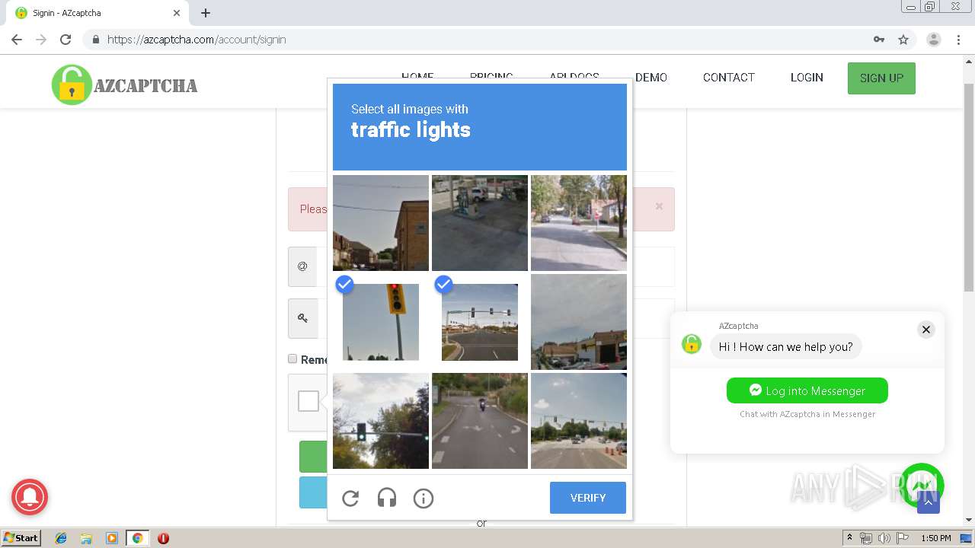Open the DEMO menu item
Viewport: 975px width, 548px height.
coord(651,78)
